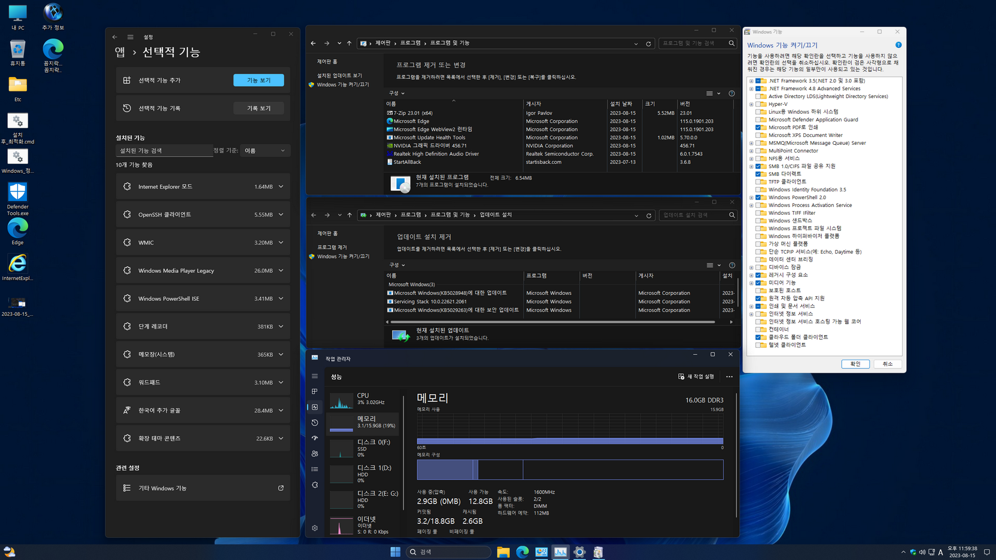Check Windows 샌드박스 feature
This screenshot has height=560, width=996.
pyautogui.click(x=758, y=221)
